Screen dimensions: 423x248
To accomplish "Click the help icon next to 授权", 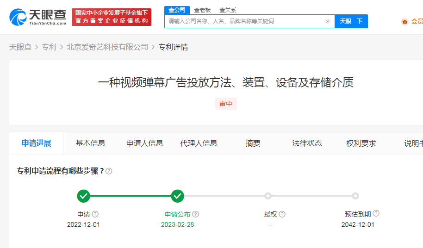I will [x=282, y=214].
